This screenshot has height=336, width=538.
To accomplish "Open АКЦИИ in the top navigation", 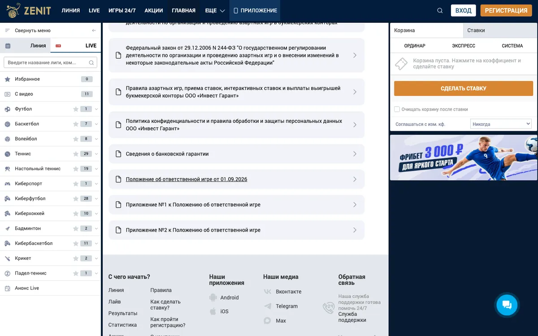I will pos(154,11).
